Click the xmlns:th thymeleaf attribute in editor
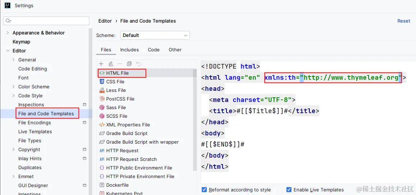 [333, 78]
